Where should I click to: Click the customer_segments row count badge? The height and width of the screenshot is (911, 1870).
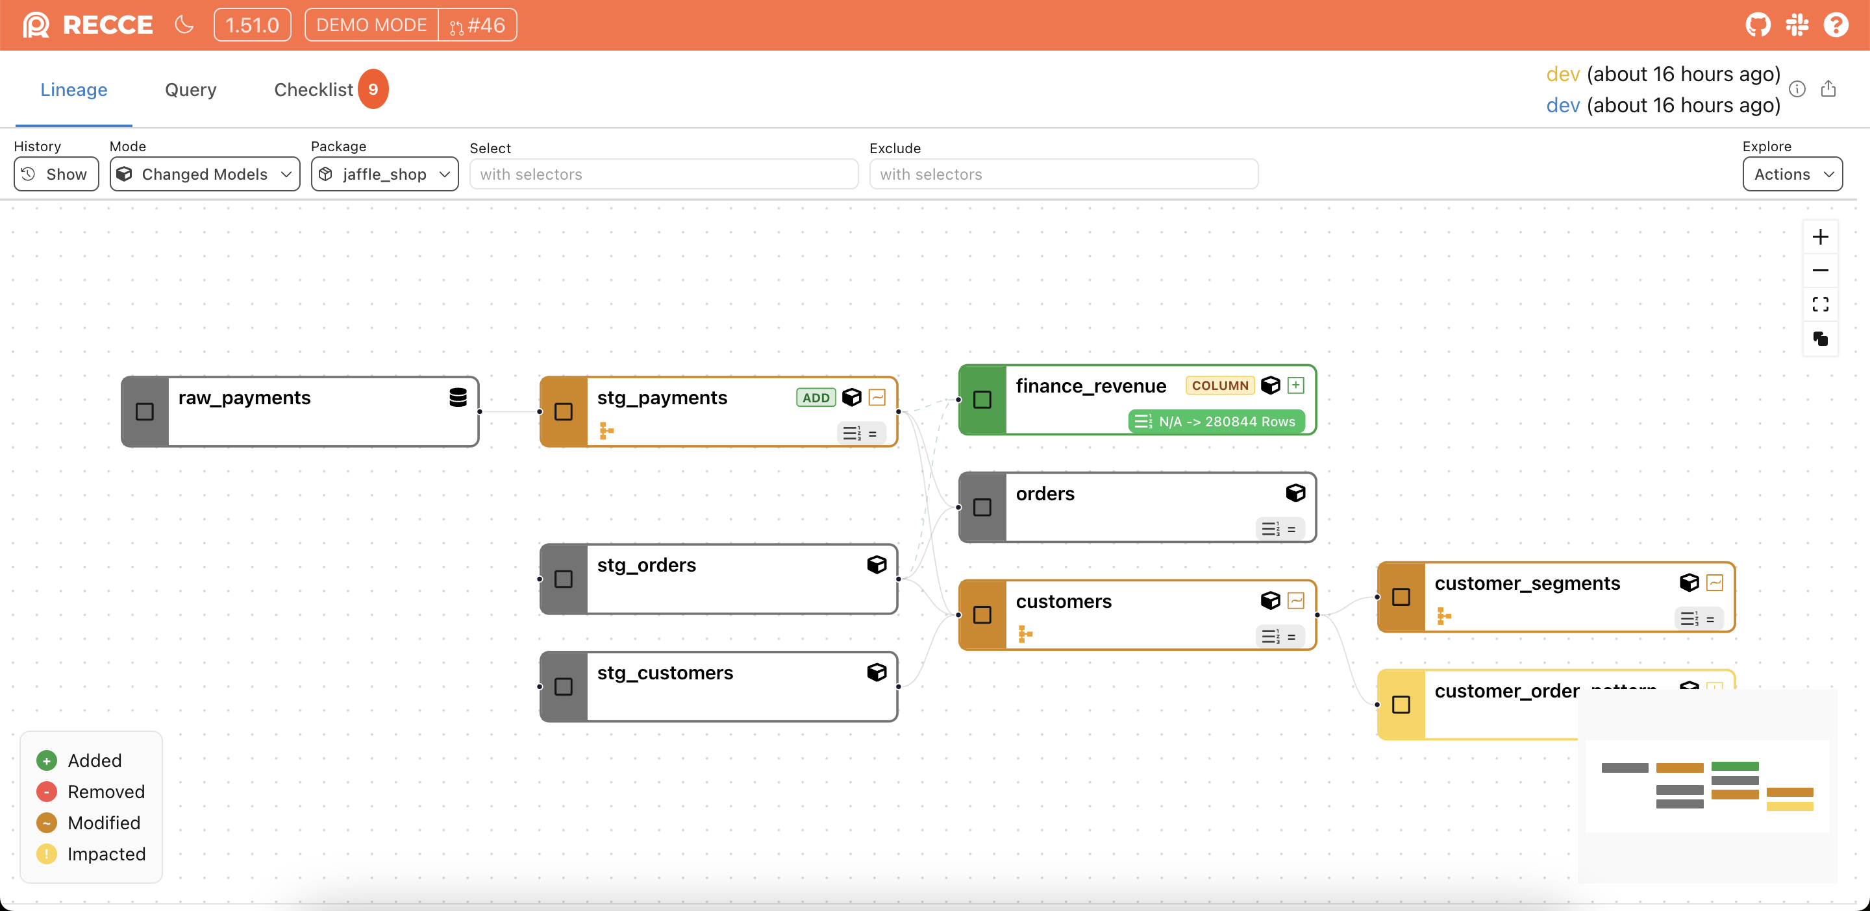coord(1699,619)
